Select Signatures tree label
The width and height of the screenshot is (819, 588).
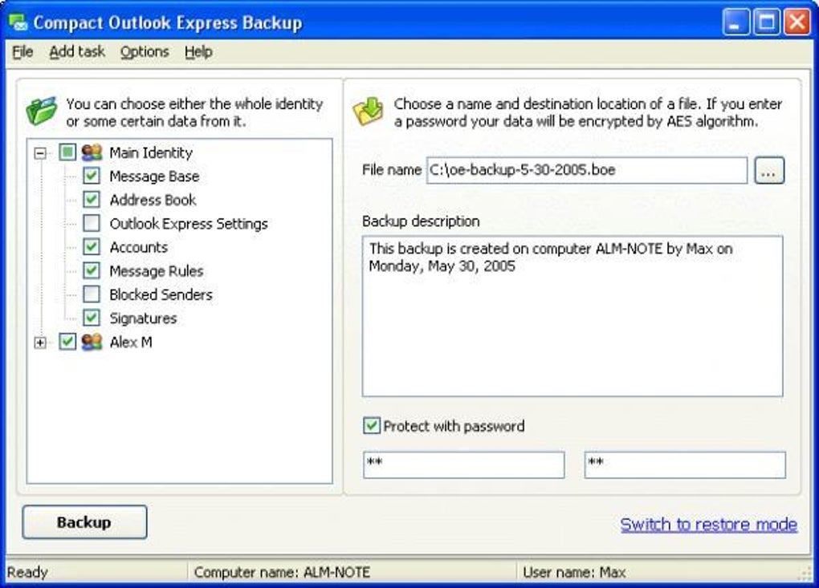click(x=143, y=318)
